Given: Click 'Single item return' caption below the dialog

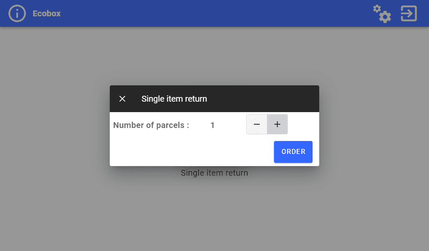Looking at the screenshot, I should (x=214, y=173).
